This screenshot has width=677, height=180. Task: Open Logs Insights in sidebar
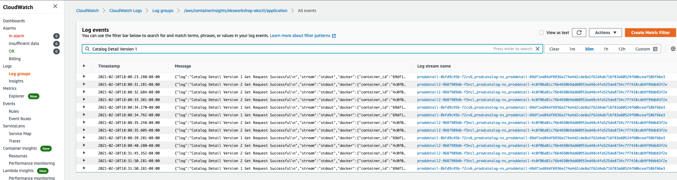16,81
